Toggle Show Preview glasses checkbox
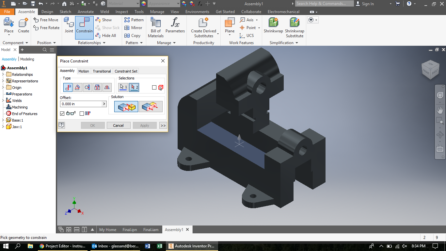Screen dimensions: 446x251 62,113
